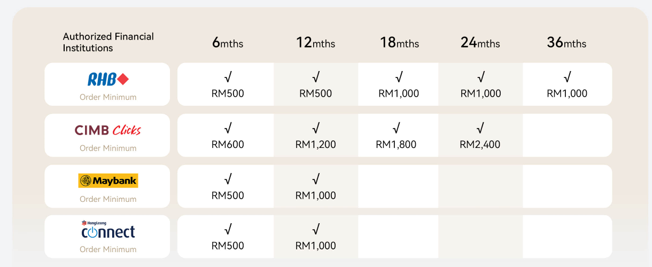Click RHB 36mths RM1,000 cell

[x=567, y=84]
